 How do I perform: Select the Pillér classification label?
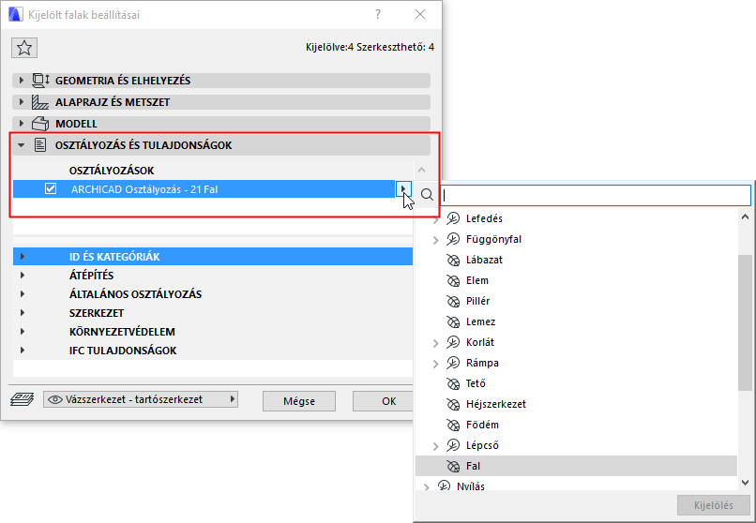pyautogui.click(x=477, y=302)
